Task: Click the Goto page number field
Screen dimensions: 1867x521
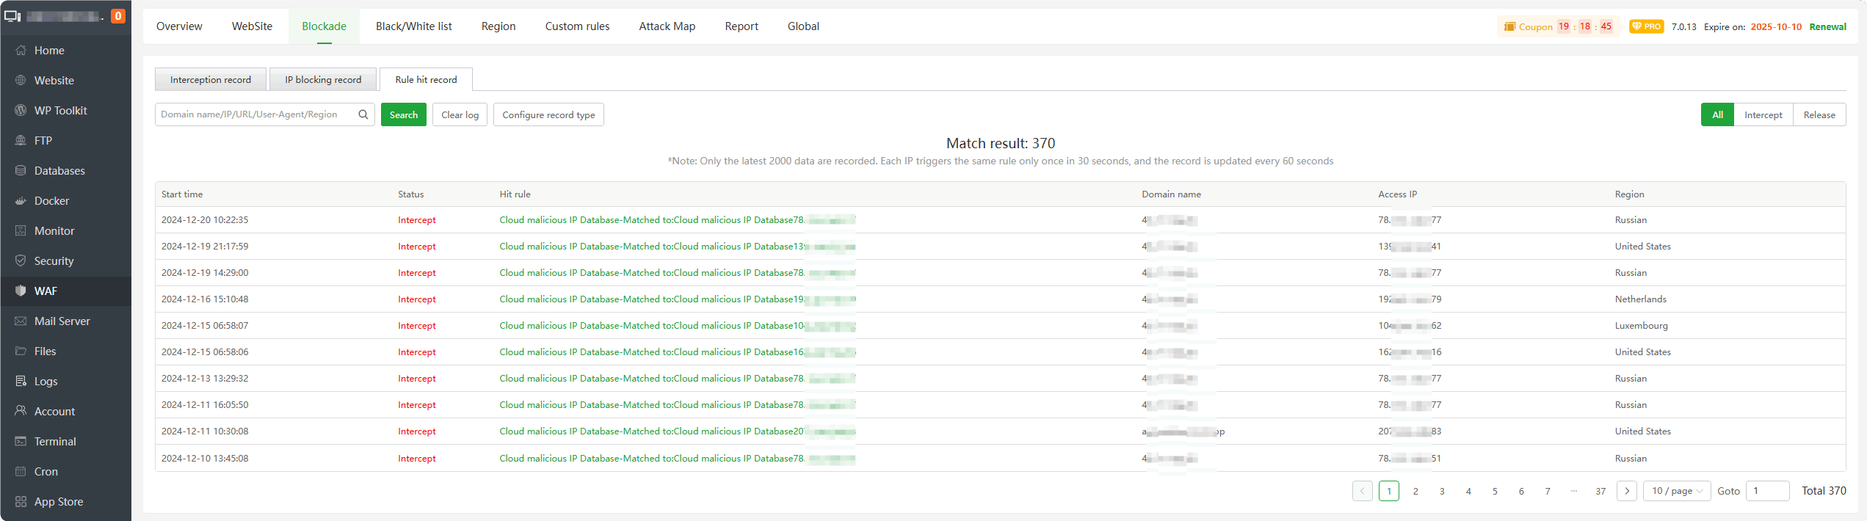Action: pyautogui.click(x=1766, y=491)
